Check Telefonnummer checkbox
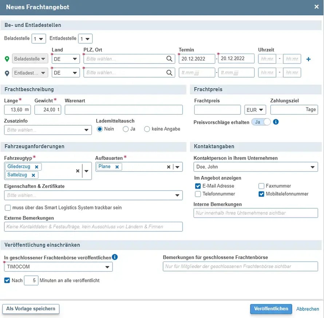The height and width of the screenshot is (318, 324). [x=198, y=194]
